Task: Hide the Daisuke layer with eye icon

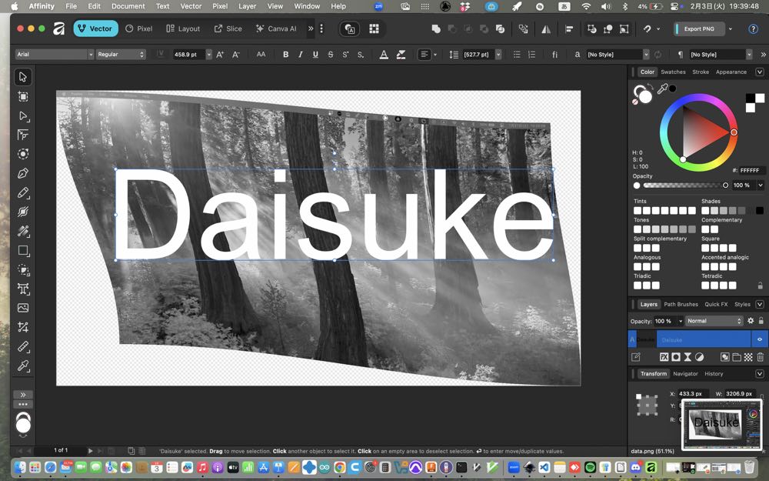Action: coord(760,339)
